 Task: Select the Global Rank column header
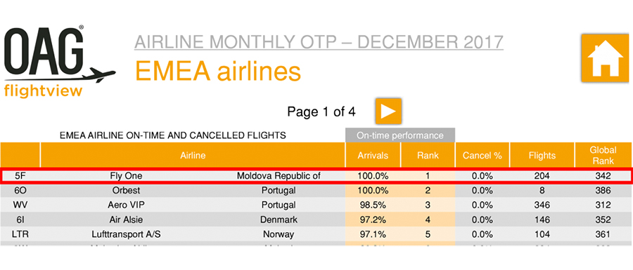coord(604,155)
